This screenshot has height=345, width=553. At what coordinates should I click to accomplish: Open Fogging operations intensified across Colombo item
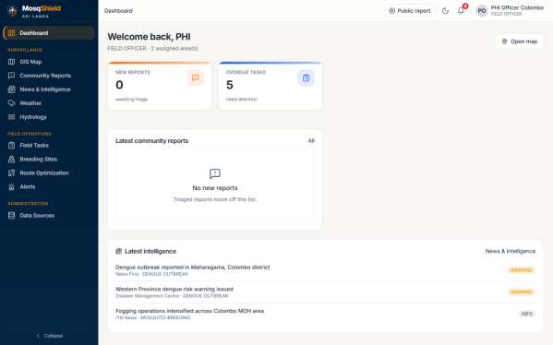[x=325, y=314]
